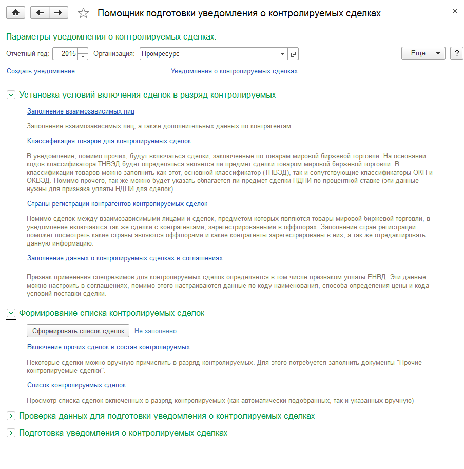Go back with the left arrow
464x469 pixels.
[40, 13]
